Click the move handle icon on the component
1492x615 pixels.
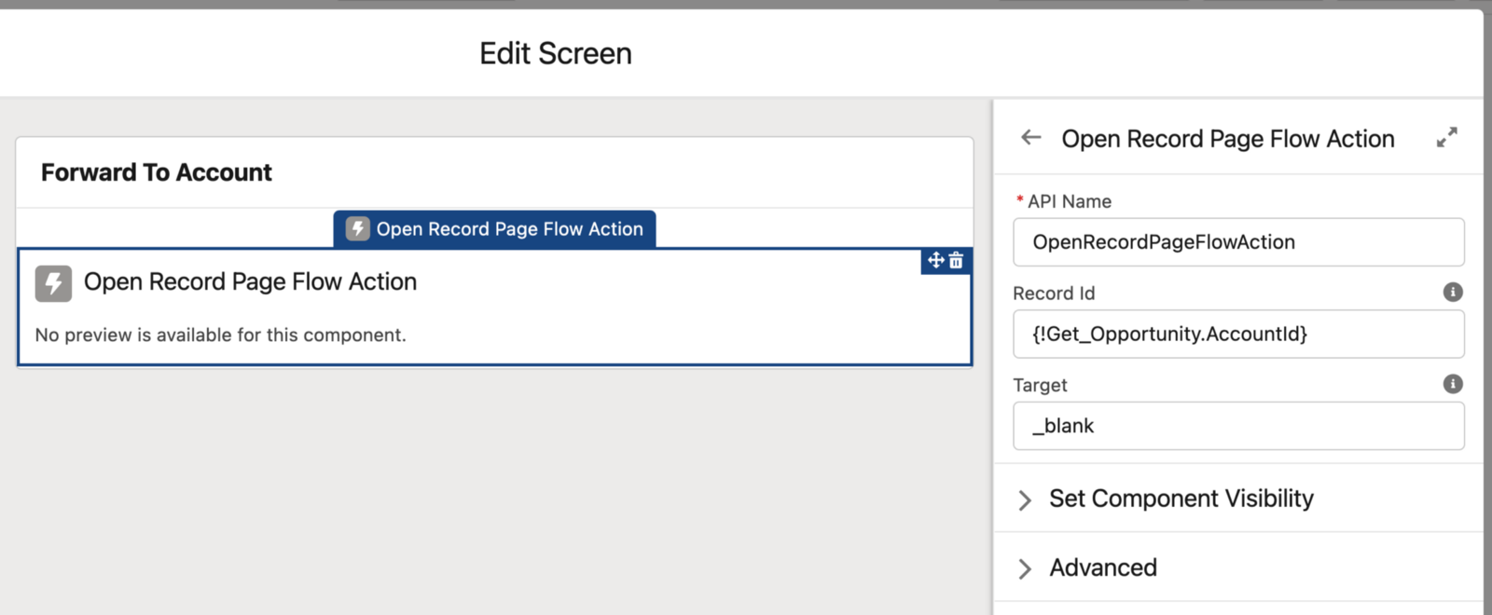point(935,260)
